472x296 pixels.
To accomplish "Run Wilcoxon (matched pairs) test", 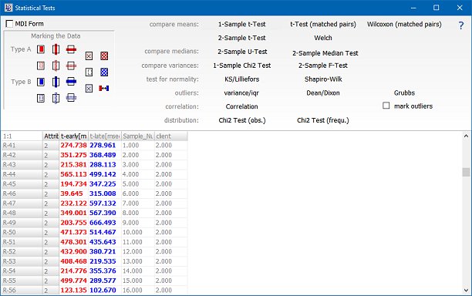I will pyautogui.click(x=404, y=24).
